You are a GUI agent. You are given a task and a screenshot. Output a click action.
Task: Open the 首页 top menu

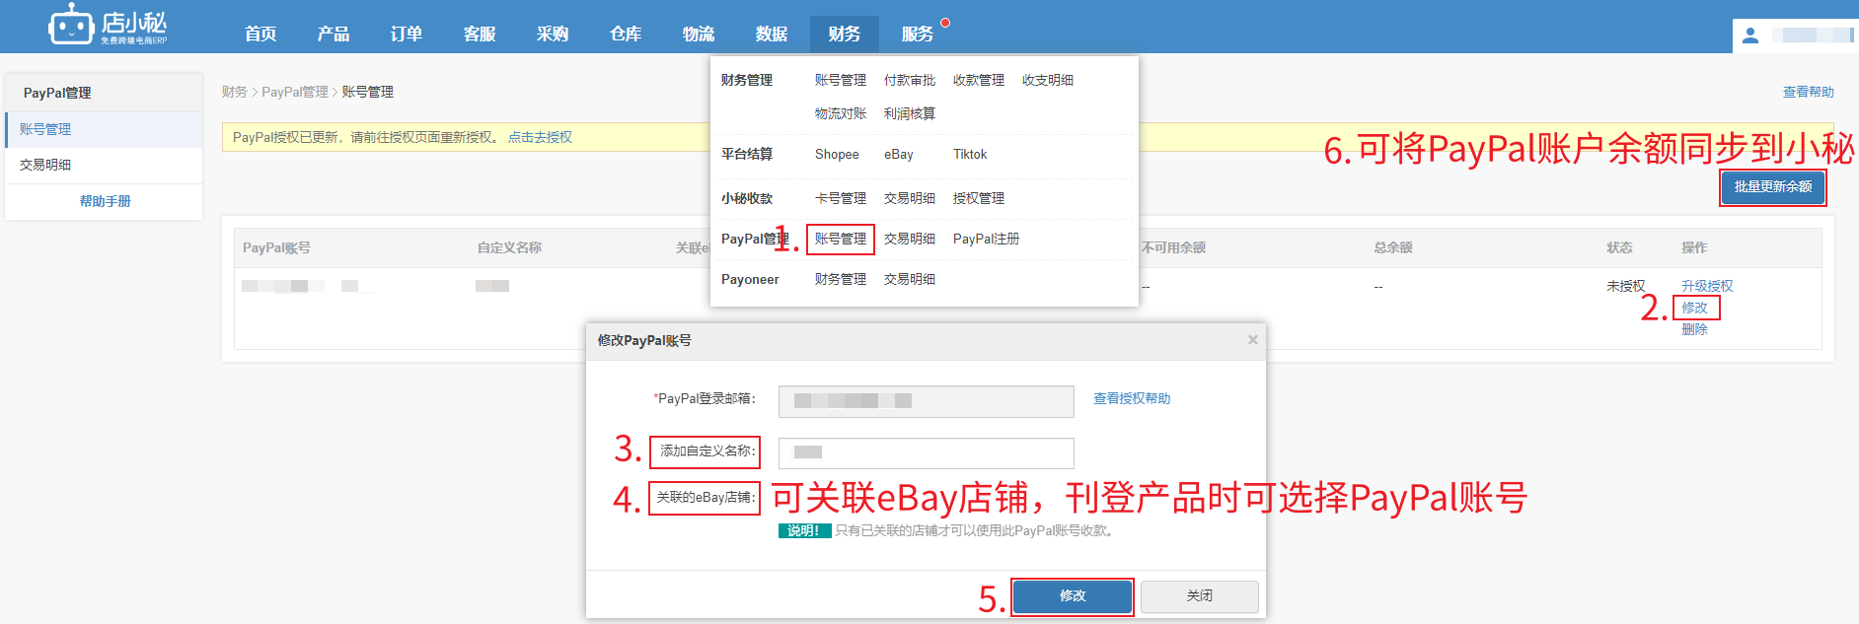260,34
